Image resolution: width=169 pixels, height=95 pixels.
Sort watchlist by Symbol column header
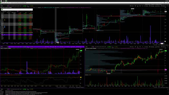click(x=3, y=13)
